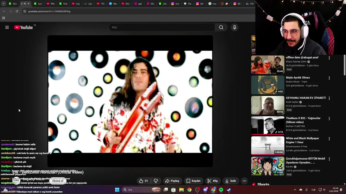Open the 'testo taylan' channel link
The height and width of the screenshot is (194, 346).
[x=292, y=102]
